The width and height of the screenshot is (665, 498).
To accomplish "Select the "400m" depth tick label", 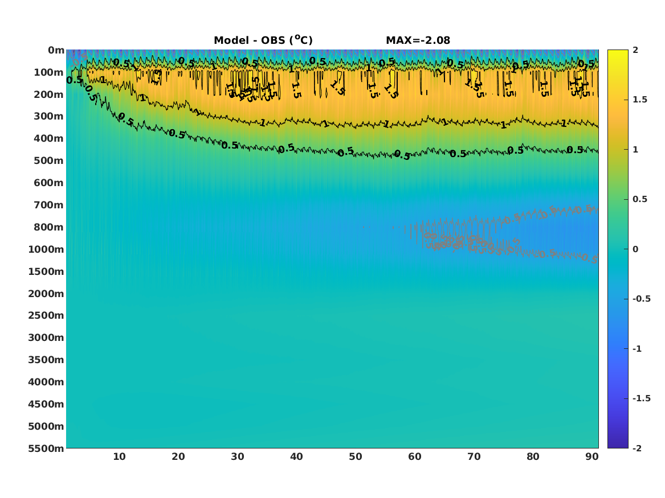I will tap(49, 138).
